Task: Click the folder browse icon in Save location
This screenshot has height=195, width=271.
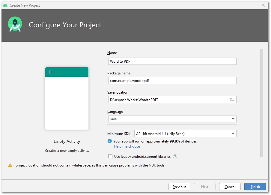Action: point(232,100)
